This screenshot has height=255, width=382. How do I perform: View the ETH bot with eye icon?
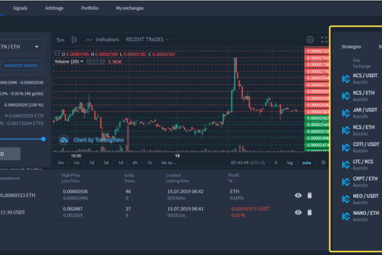(298, 195)
